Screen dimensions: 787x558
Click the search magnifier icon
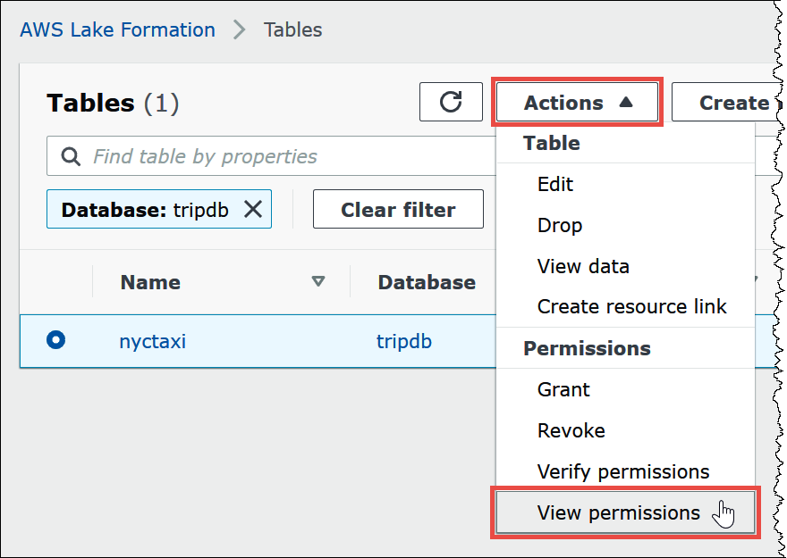click(71, 155)
